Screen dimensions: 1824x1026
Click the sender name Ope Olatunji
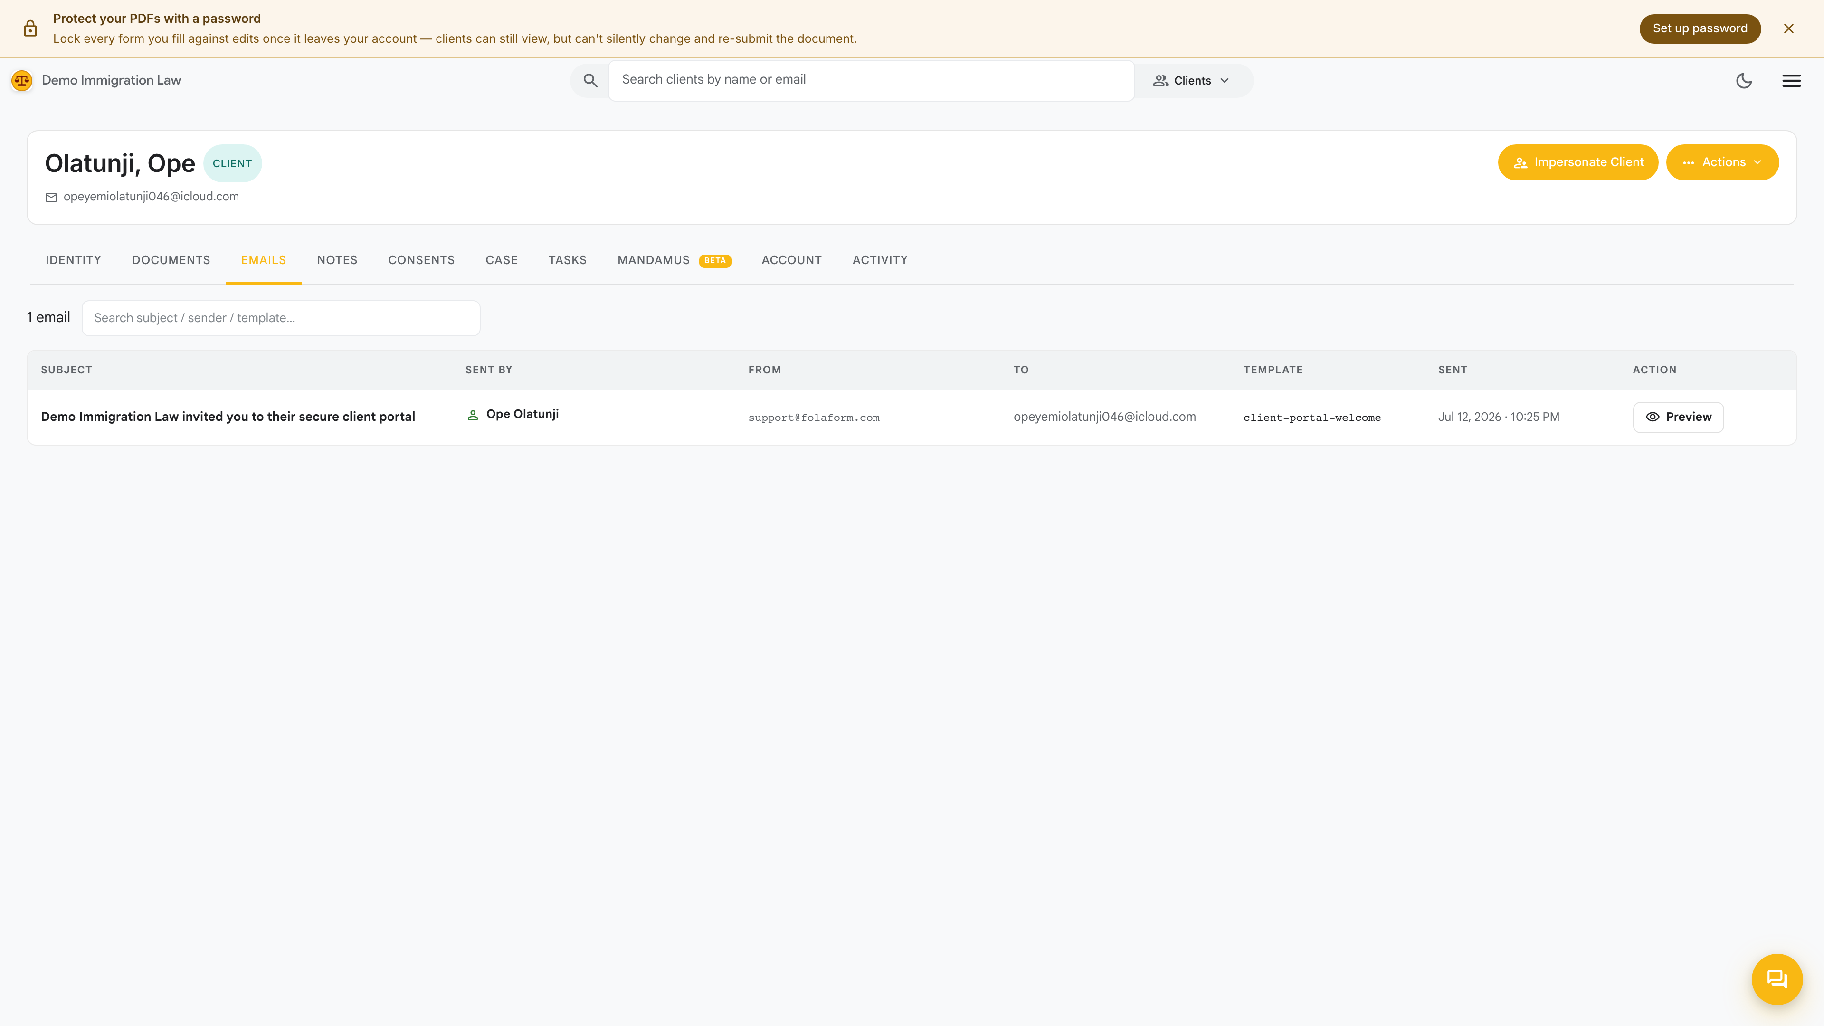(x=522, y=414)
